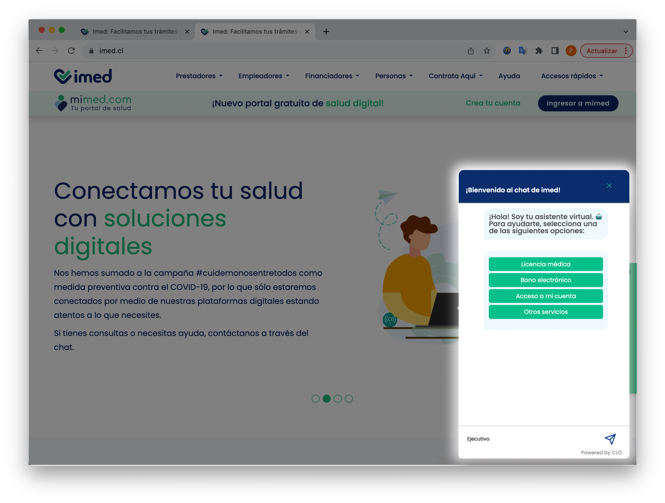Reload the imed.cl page
This screenshot has width=665, height=503.
pyautogui.click(x=71, y=51)
